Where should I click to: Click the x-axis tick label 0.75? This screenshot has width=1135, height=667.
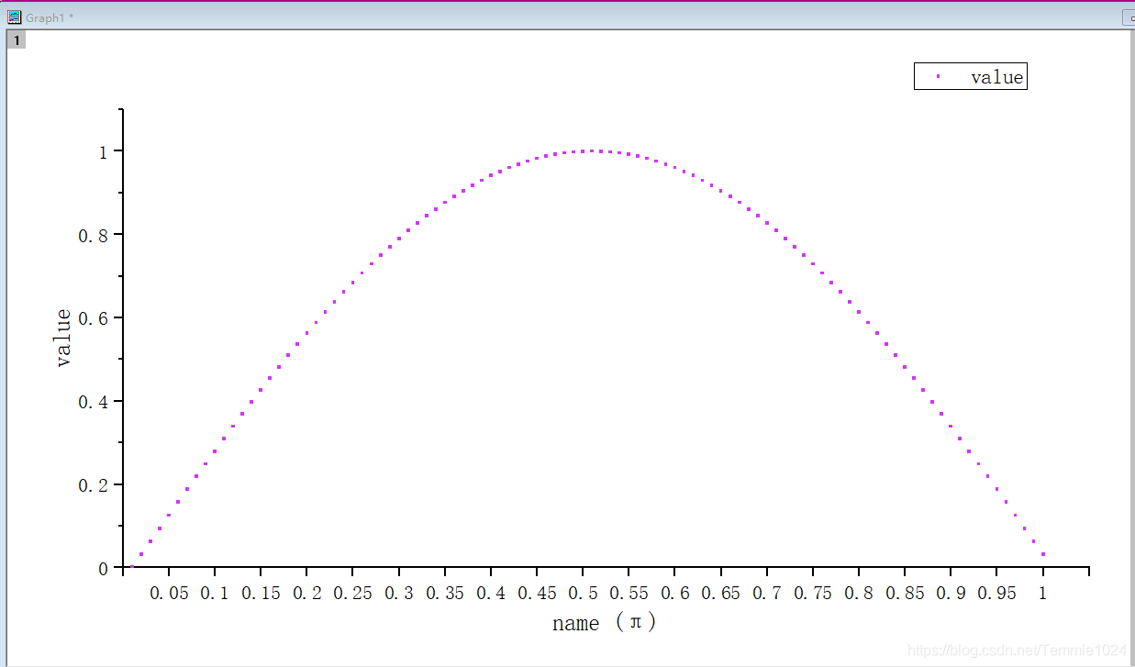(813, 593)
